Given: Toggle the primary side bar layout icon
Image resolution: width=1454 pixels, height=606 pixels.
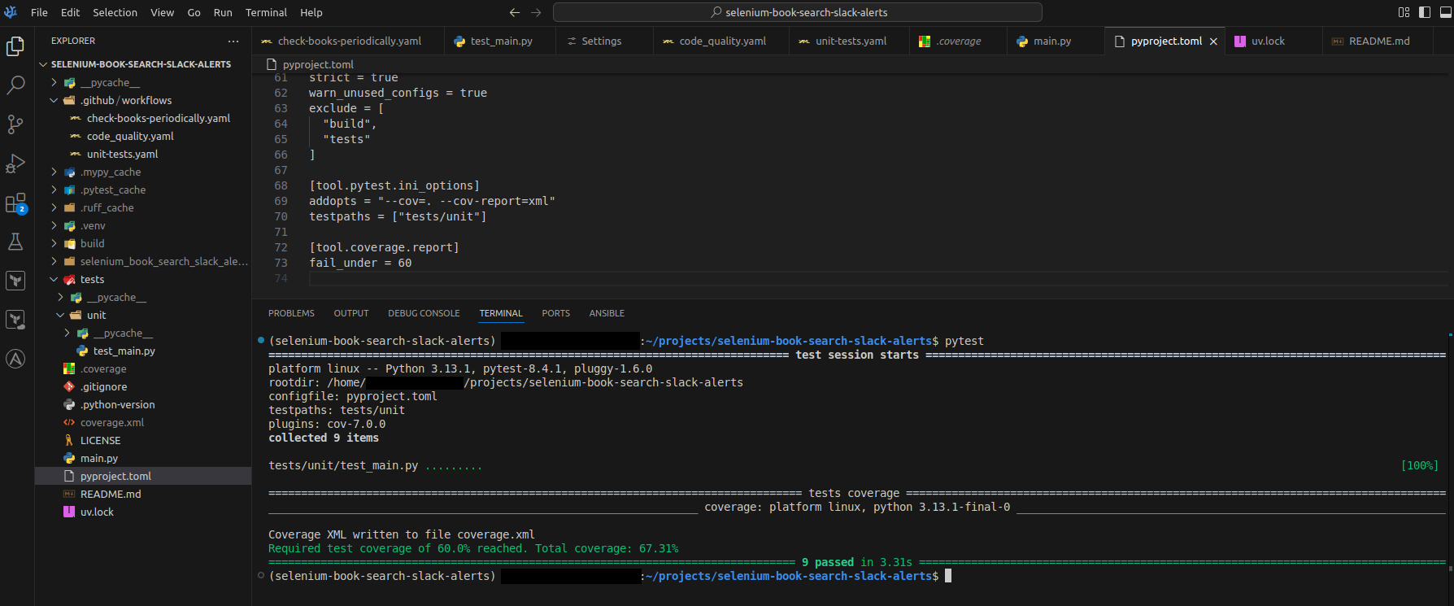Looking at the screenshot, I should [1425, 12].
